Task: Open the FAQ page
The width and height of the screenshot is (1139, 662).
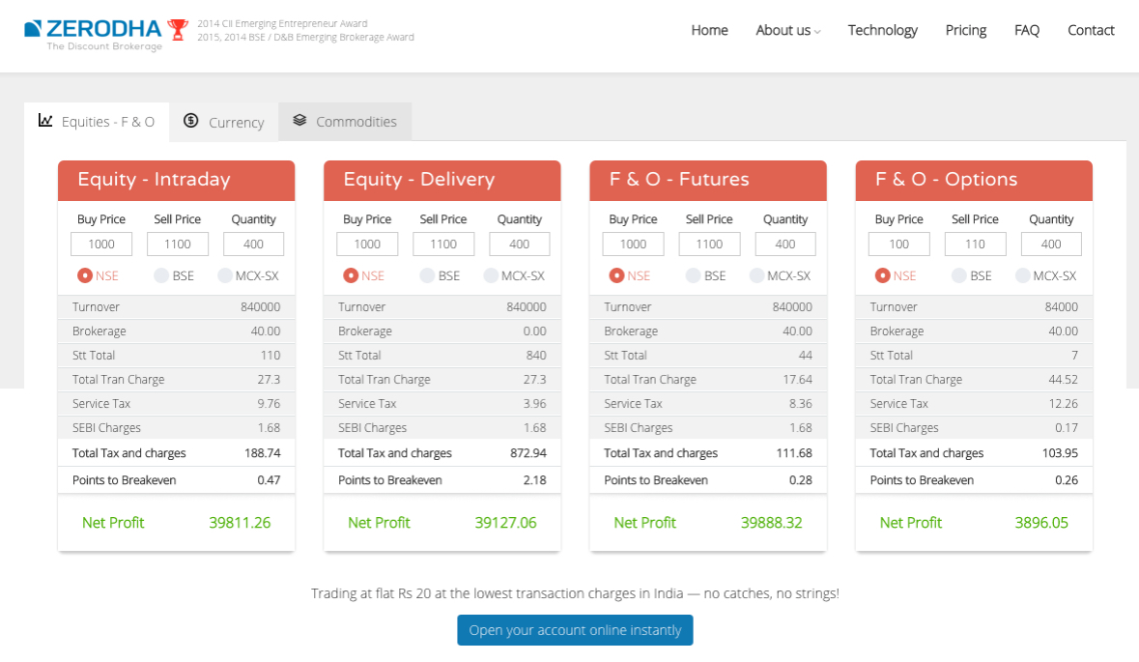Action: coord(1026,30)
